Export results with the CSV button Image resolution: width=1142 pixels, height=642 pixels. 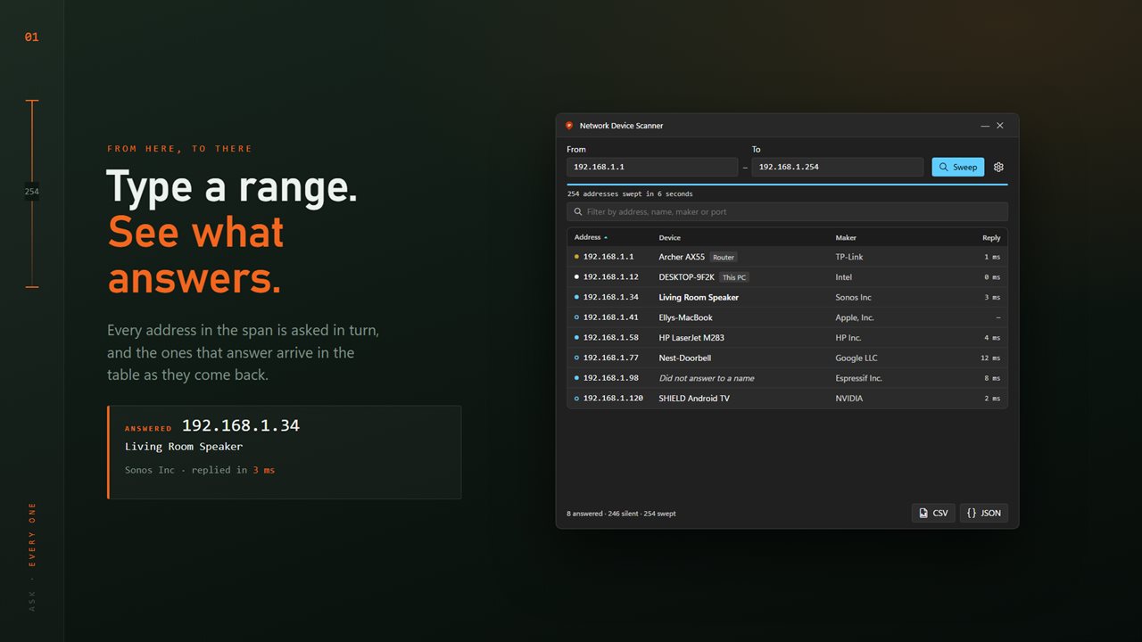click(x=933, y=513)
